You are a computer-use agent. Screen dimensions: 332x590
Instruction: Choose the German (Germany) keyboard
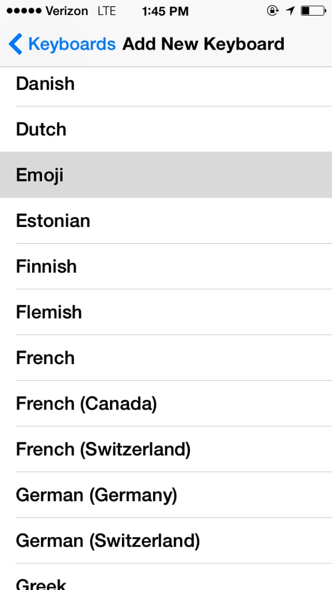[166, 495]
